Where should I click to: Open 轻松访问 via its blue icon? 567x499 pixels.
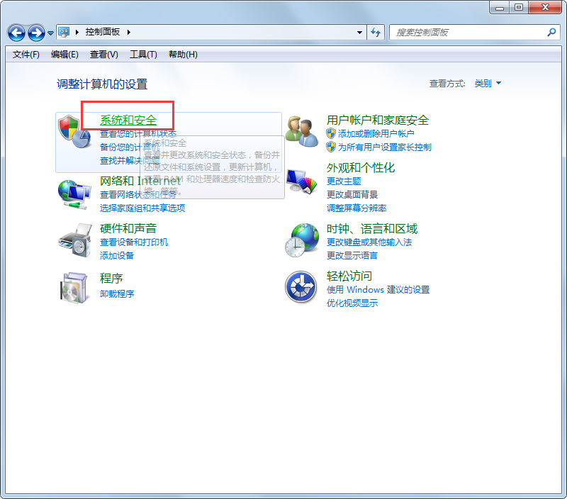point(302,288)
